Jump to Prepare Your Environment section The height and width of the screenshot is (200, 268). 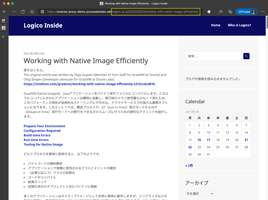click(x=44, y=126)
